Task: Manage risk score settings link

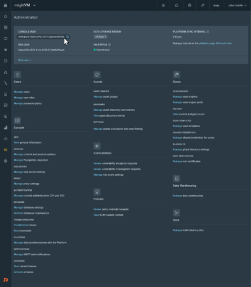Action: point(108,175)
